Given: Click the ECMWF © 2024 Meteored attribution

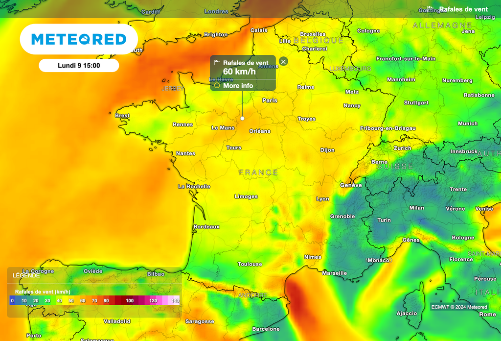Looking at the screenshot, I should (459, 307).
